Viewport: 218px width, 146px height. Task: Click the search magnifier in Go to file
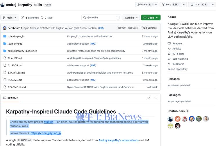coord(84,18)
